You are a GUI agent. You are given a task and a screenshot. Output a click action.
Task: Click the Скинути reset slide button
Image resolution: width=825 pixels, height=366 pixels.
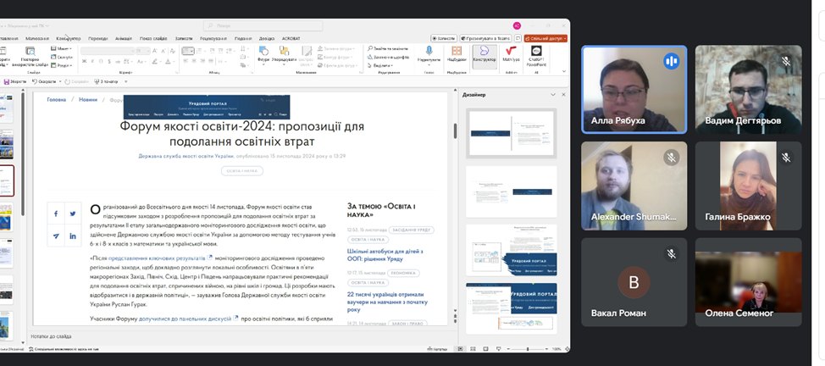(62, 57)
